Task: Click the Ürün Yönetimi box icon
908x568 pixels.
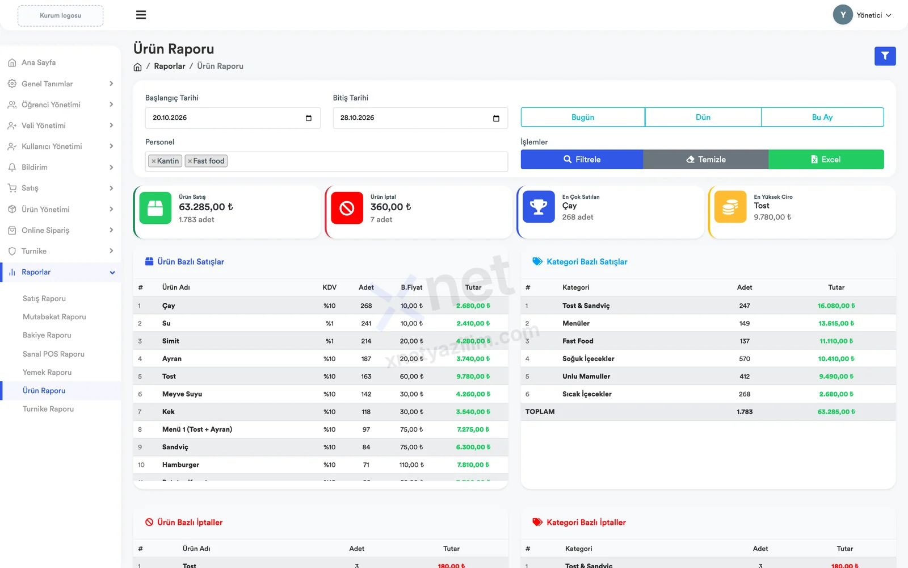Action: (x=12, y=209)
